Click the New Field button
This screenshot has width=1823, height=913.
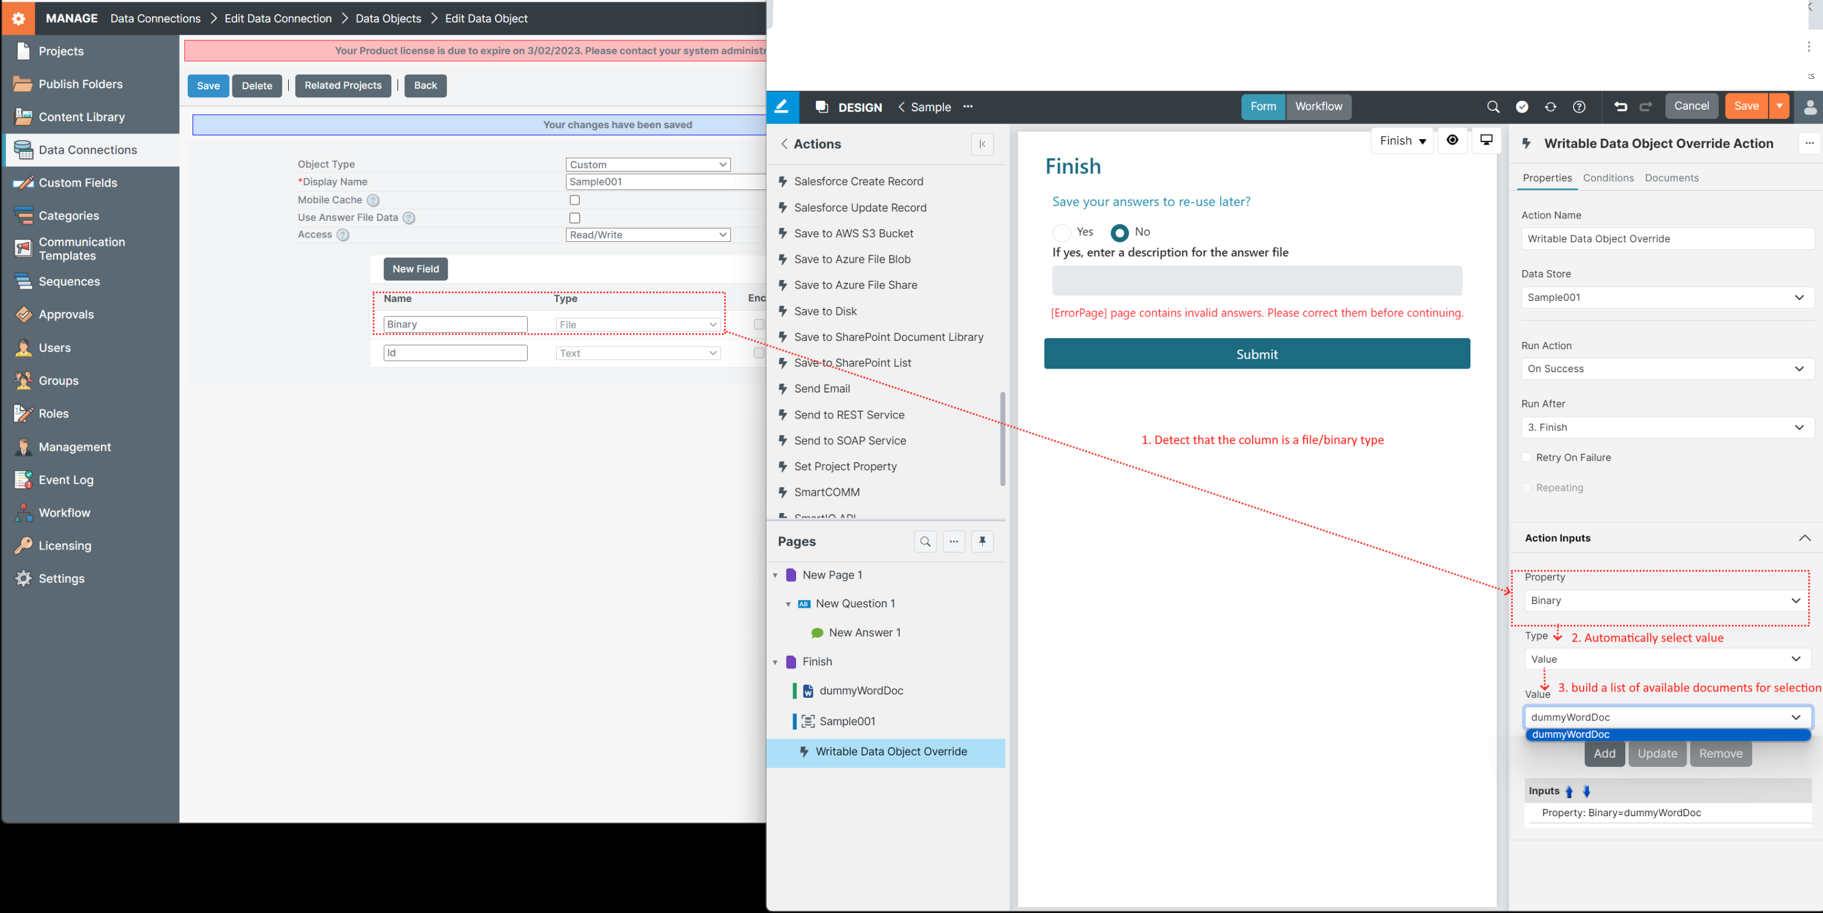[415, 269]
